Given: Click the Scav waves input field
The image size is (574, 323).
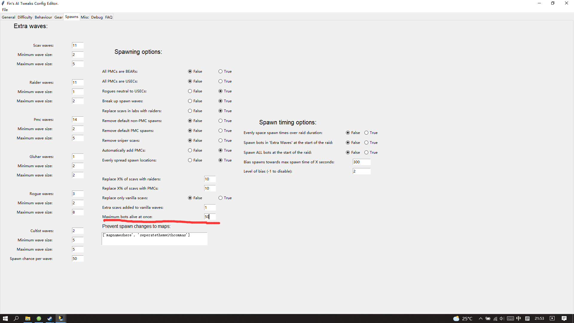Looking at the screenshot, I should 77,45.
